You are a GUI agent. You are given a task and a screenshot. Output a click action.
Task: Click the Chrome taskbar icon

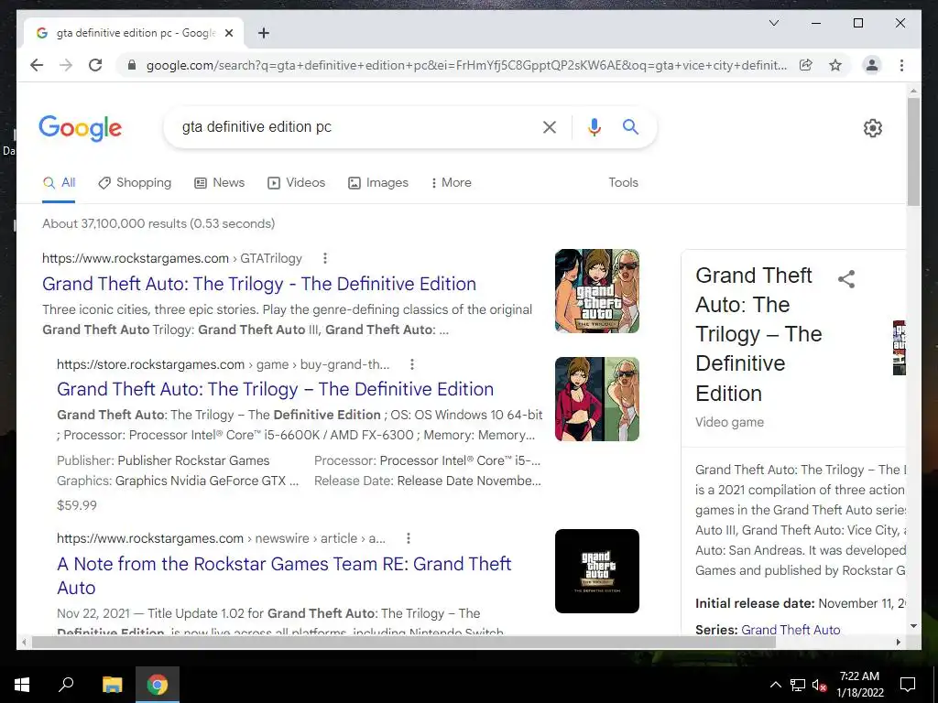point(158,685)
